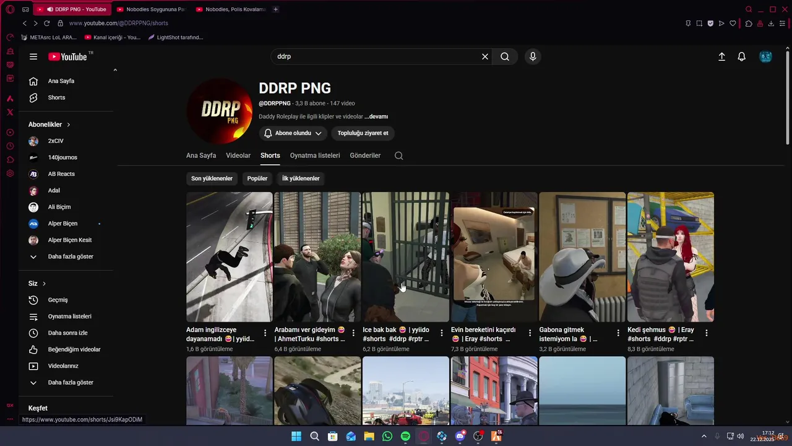Filter shorts by 'İlk yüklenenler'
The height and width of the screenshot is (446, 792).
tap(301, 178)
